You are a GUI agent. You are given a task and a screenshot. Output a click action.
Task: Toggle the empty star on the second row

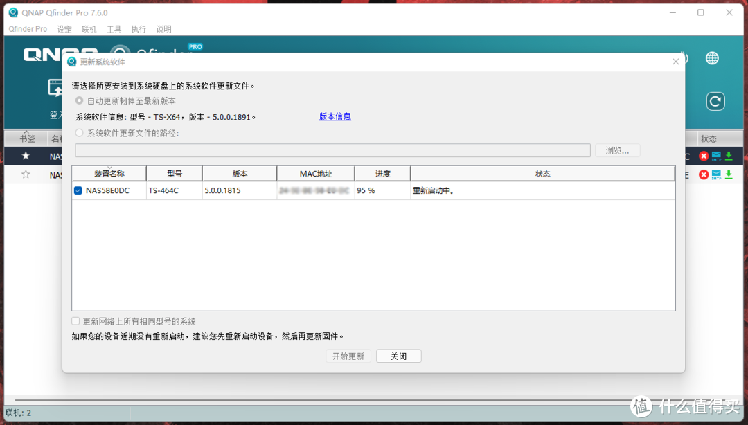(x=25, y=175)
